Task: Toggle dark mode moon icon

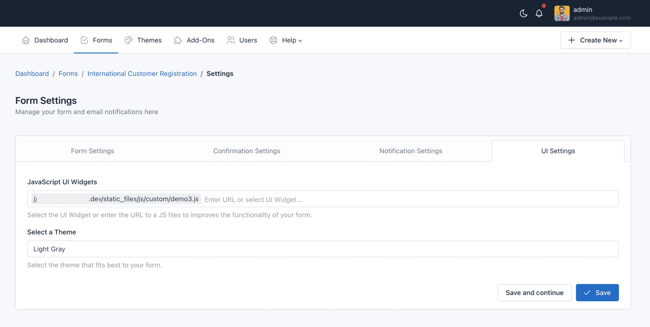Action: click(x=523, y=14)
